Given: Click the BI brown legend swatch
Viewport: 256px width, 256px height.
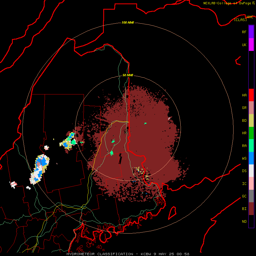Looking at the screenshot, I should pyautogui.click(x=251, y=209).
